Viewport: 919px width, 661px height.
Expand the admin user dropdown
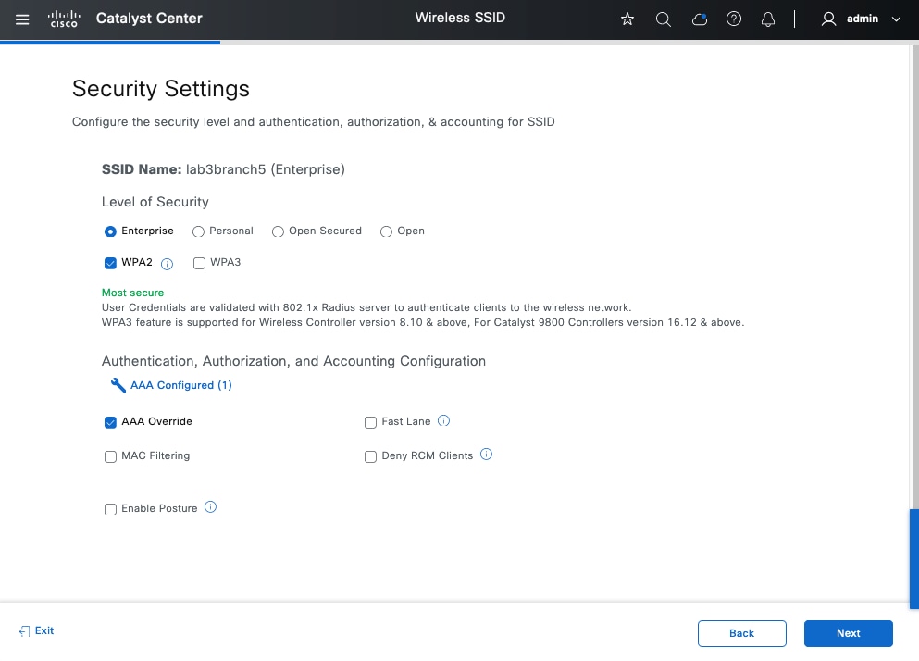click(861, 19)
